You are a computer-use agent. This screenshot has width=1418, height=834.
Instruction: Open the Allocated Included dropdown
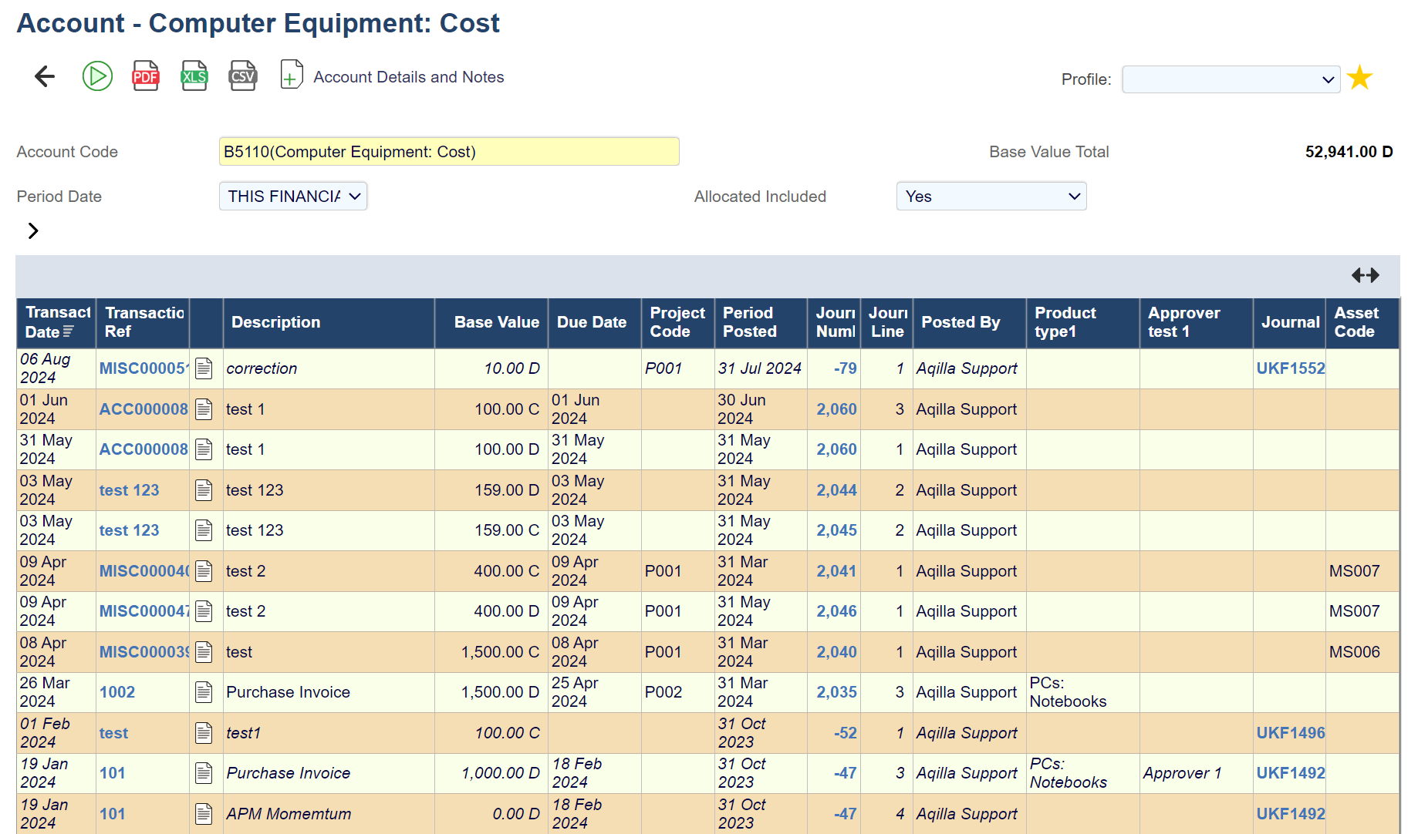pos(991,197)
